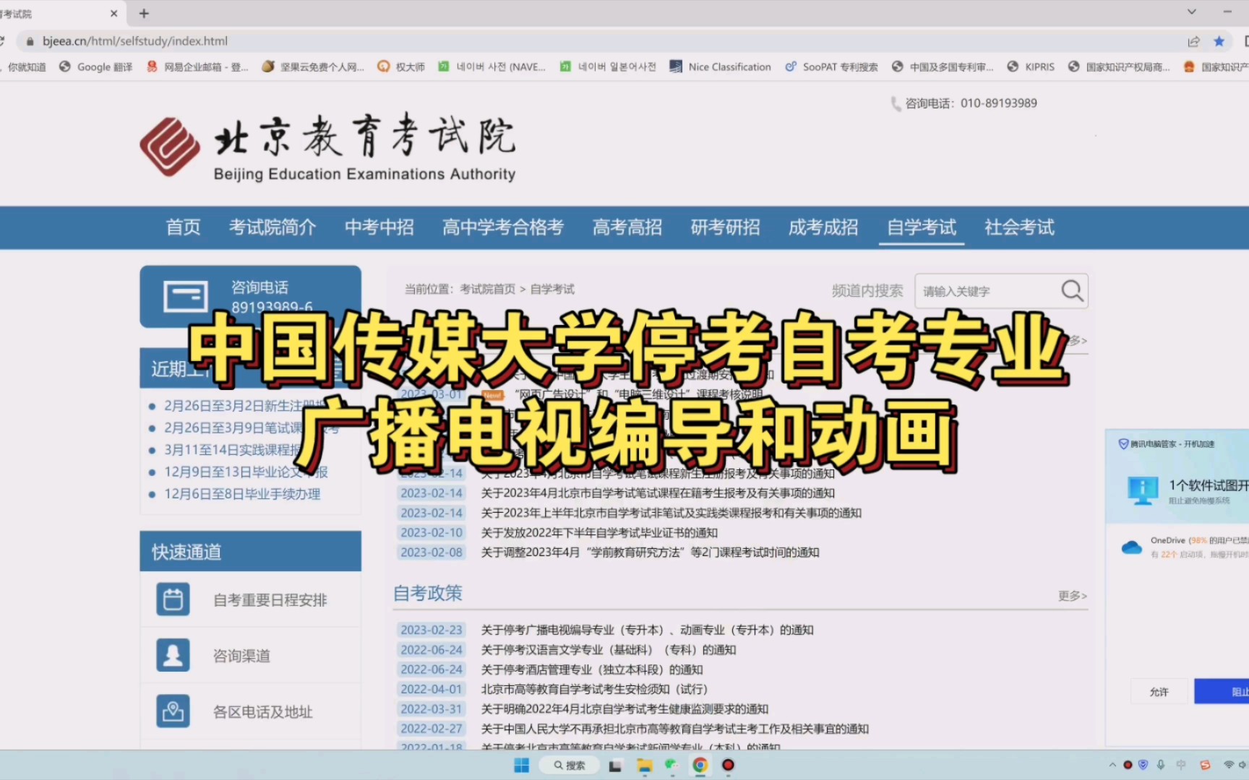Image resolution: width=1249 pixels, height=780 pixels.
Task: Click 自考重要日程安排 quick link
Action: click(270, 600)
